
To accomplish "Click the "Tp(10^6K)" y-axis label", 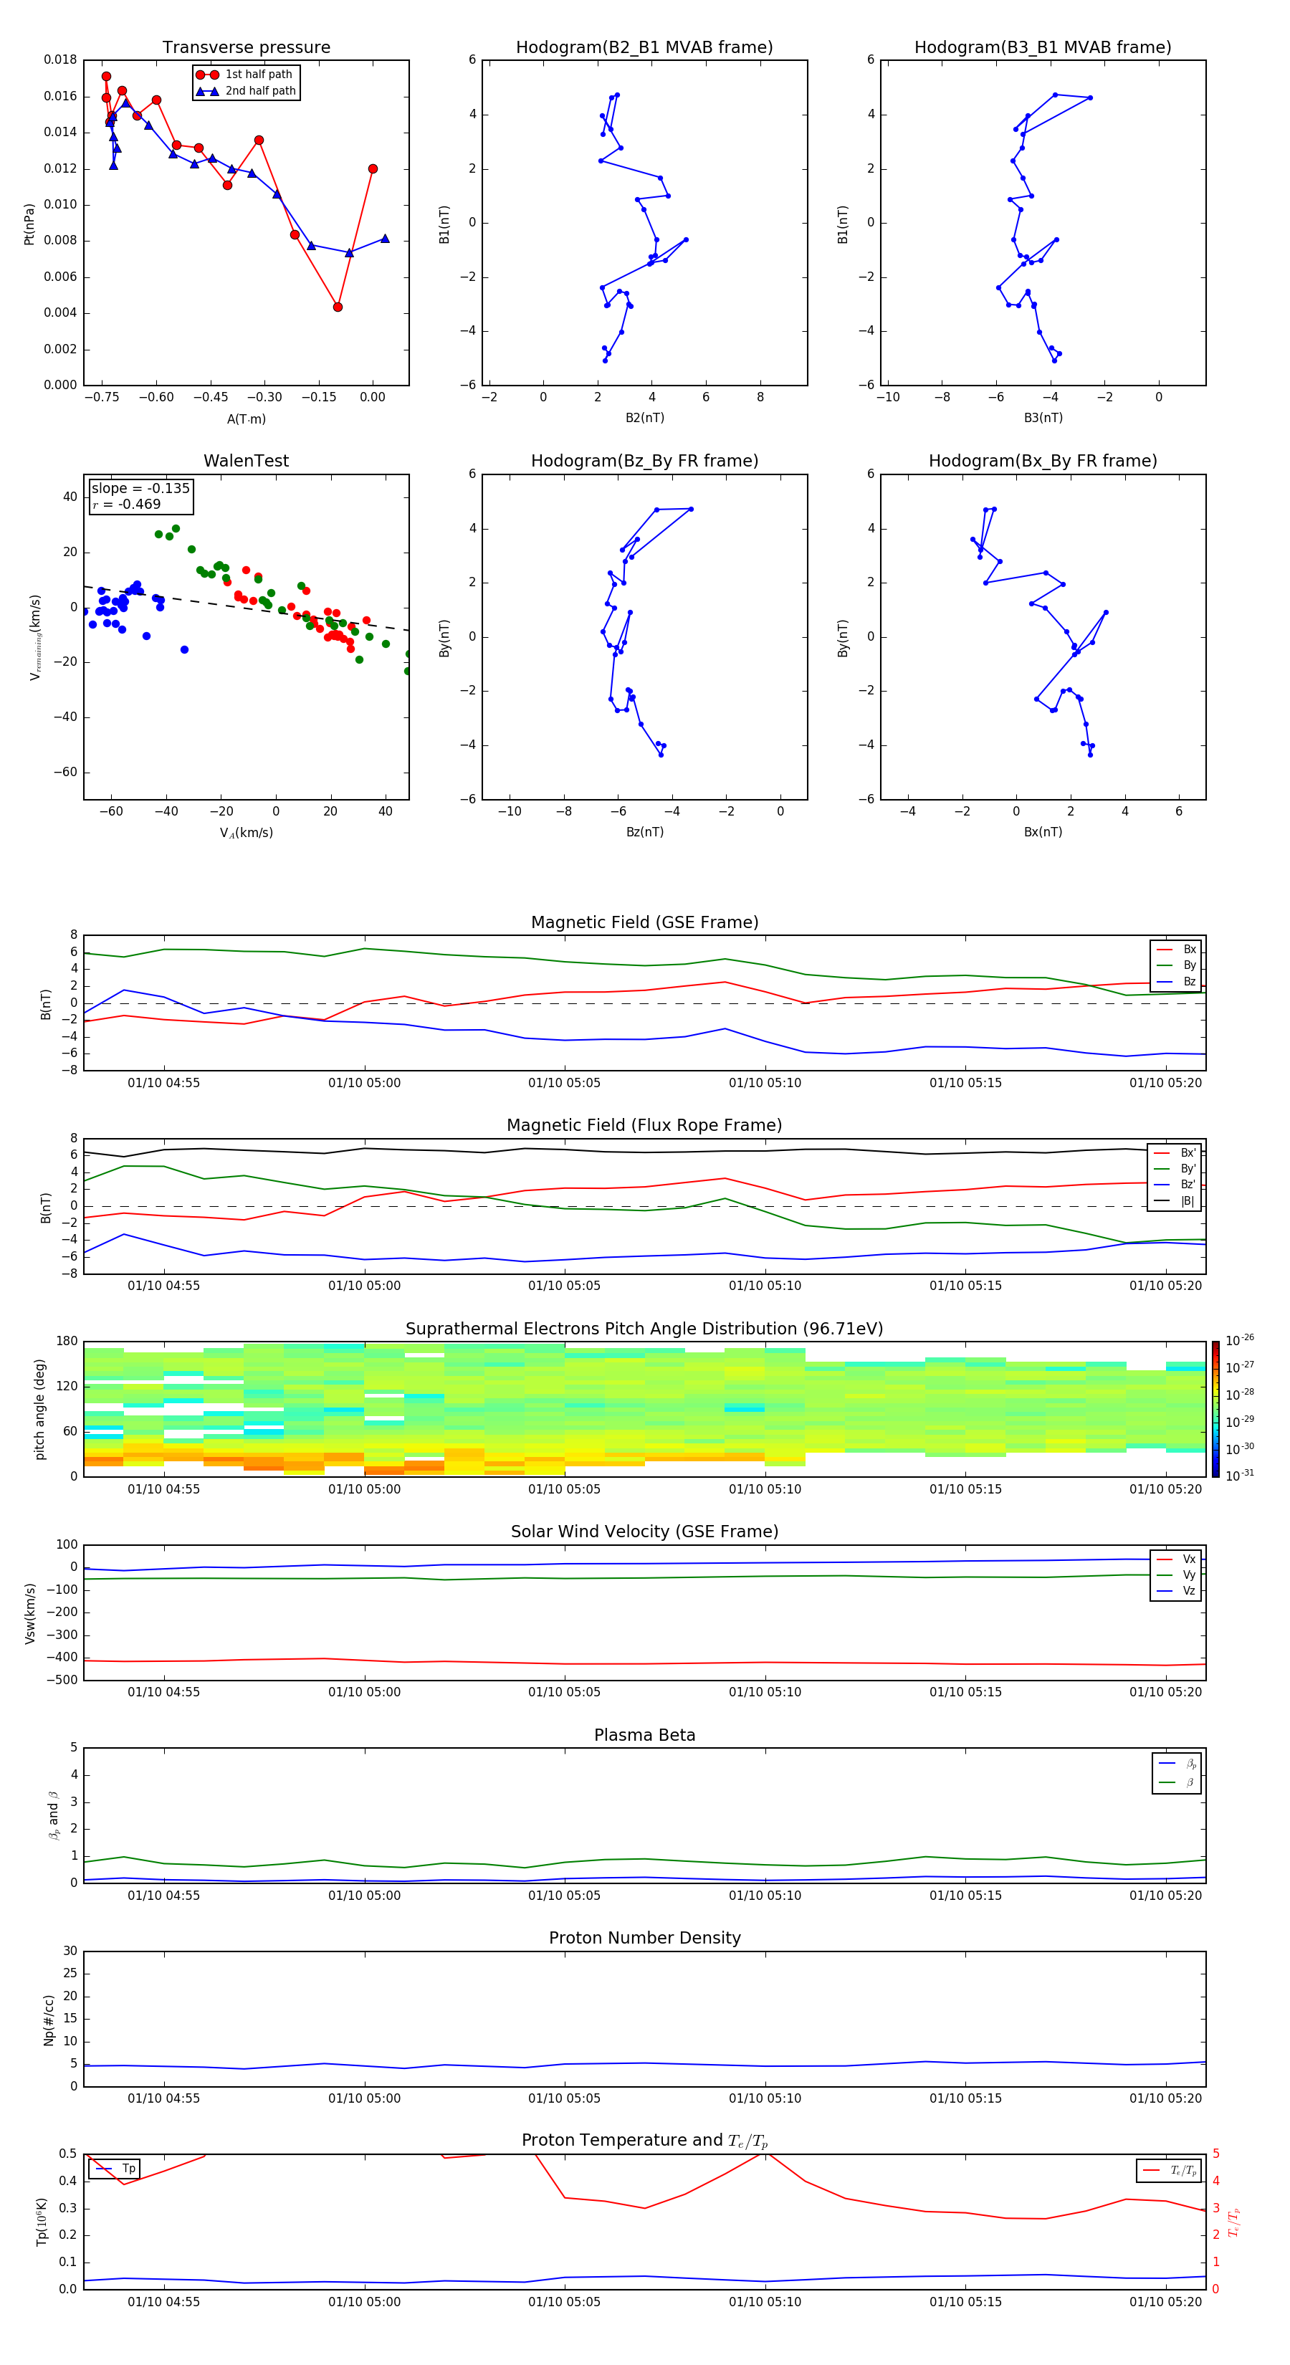I will (42, 2222).
